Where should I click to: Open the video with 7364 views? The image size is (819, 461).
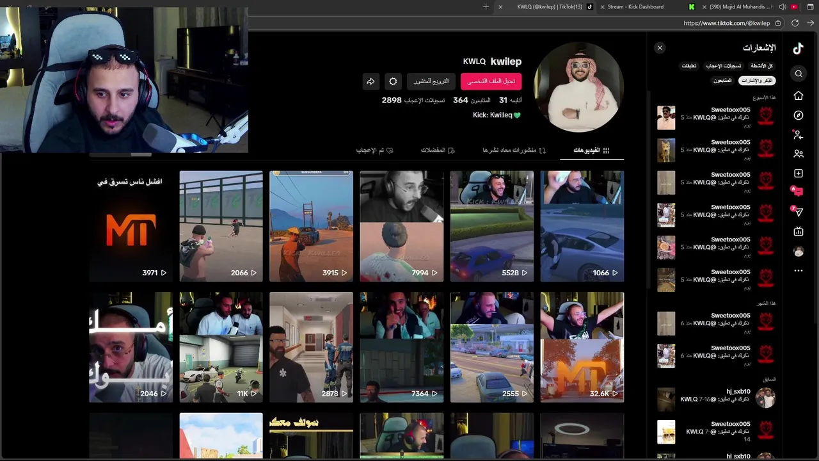(401, 347)
